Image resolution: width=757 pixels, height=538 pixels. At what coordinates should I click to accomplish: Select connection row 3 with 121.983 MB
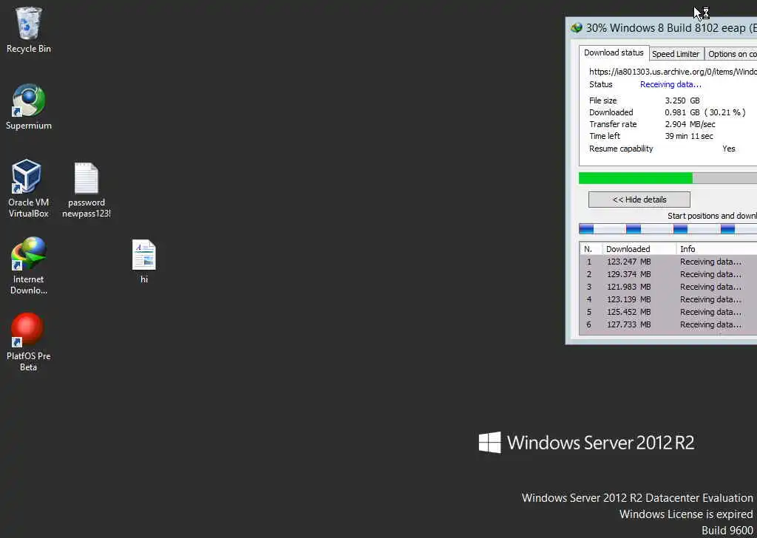click(668, 287)
